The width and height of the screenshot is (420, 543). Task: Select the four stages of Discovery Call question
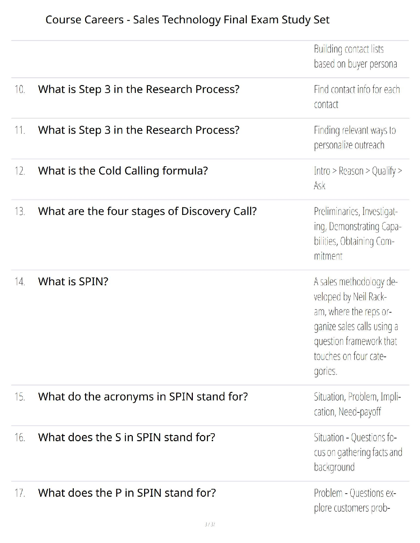pos(147,212)
